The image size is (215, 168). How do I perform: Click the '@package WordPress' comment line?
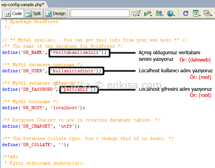pos(31,22)
